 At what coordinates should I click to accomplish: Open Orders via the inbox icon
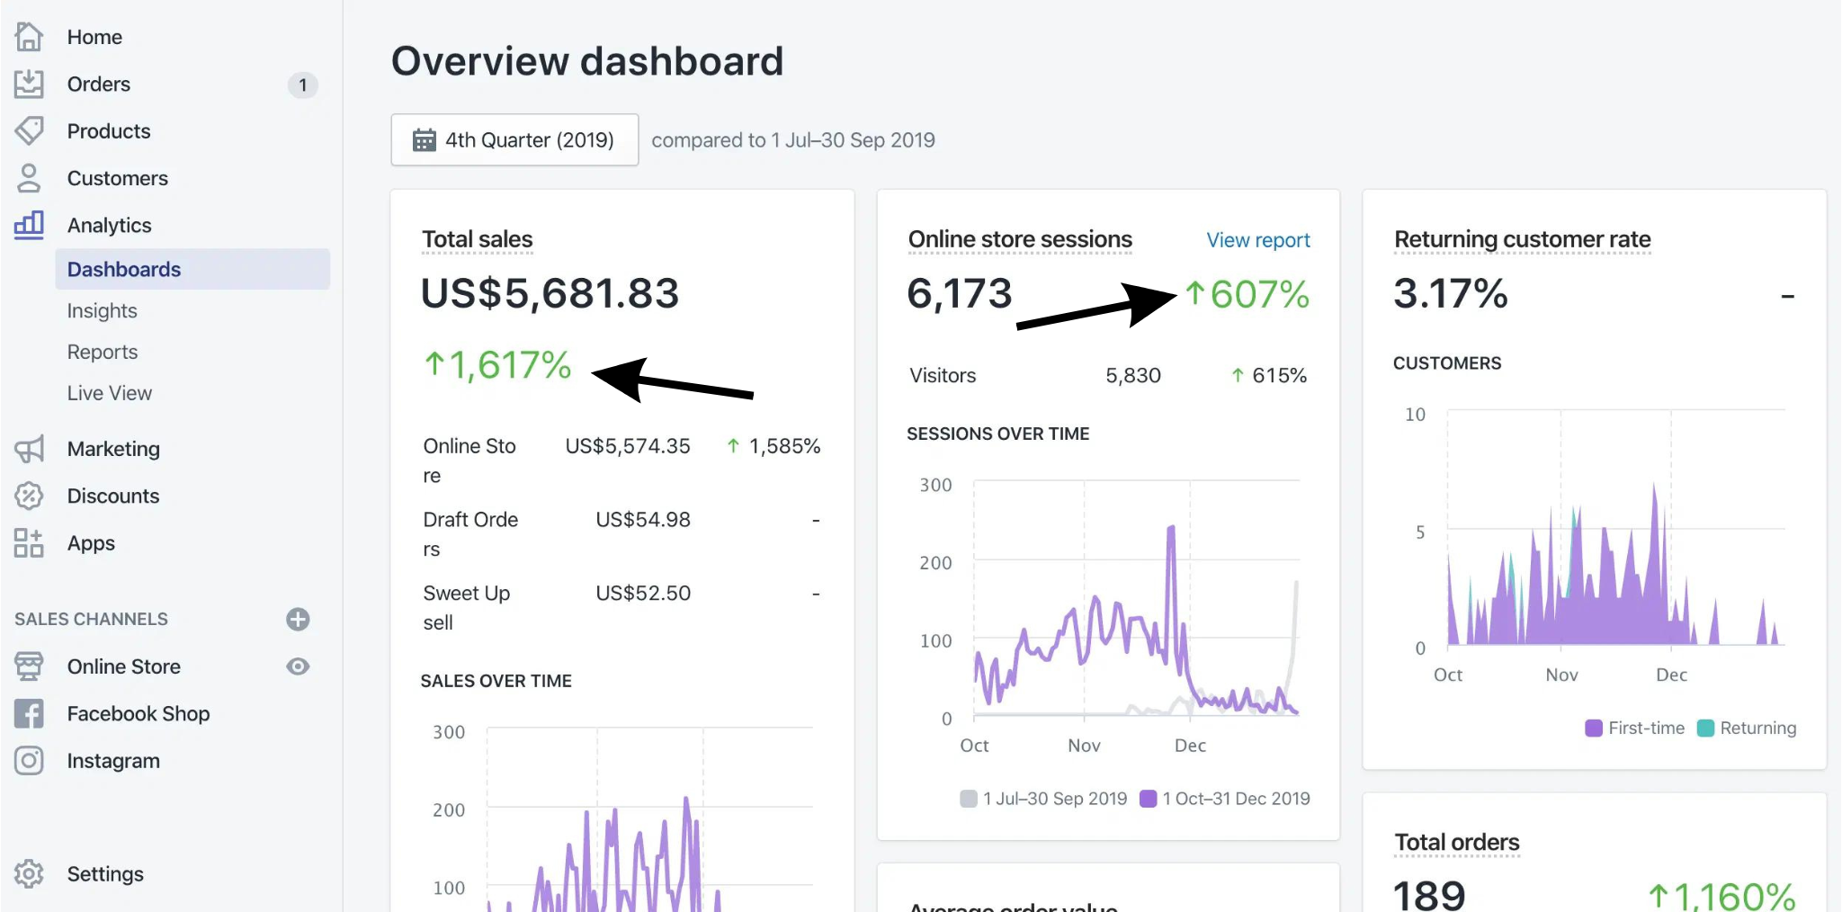[29, 84]
